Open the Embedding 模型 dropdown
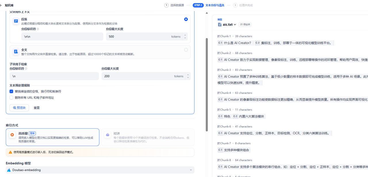Screen dimensions: 368x177 (100, 170)
